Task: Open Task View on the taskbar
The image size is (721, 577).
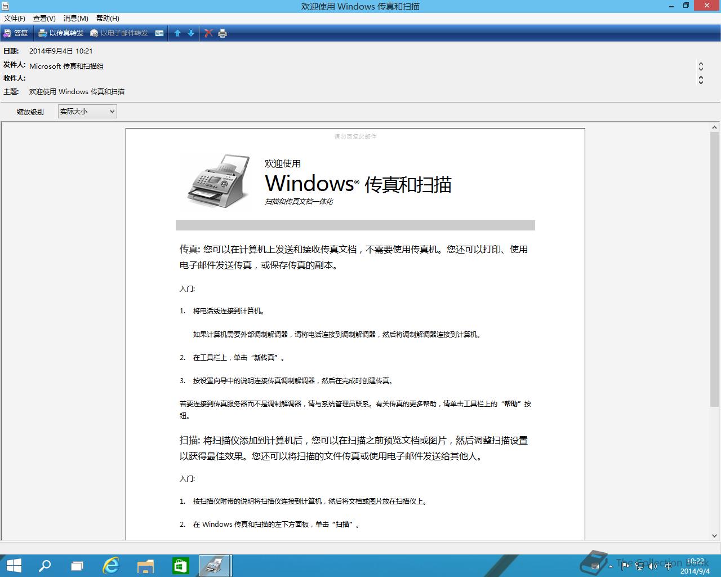Action: tap(77, 566)
